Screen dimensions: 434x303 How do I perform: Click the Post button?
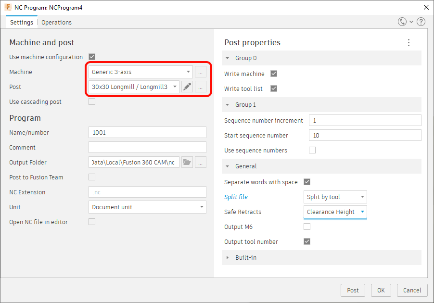tap(353, 290)
